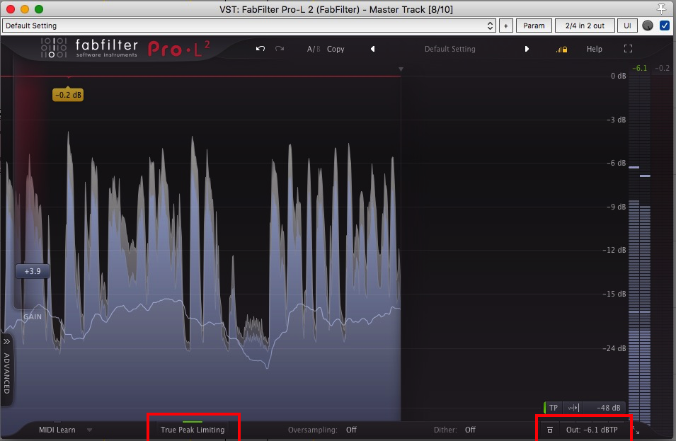Toggle True Peak Limiting
The height and width of the screenshot is (441, 676).
[193, 430]
